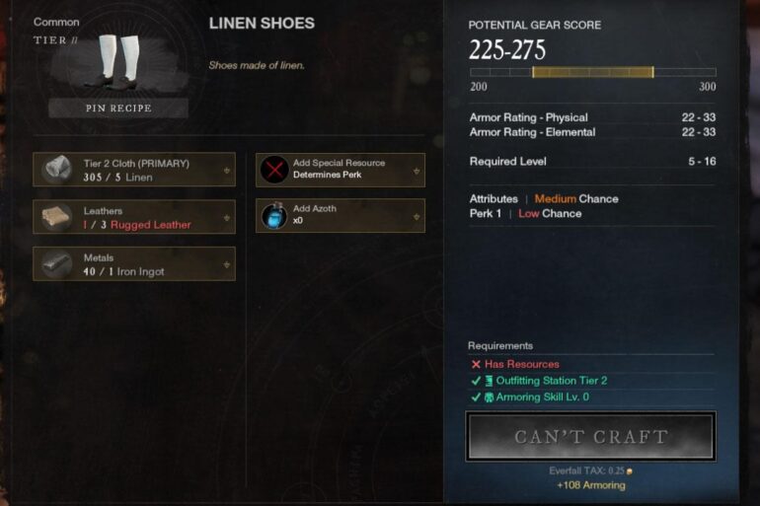Open the Add Azoth amount arrow
Screen dimensions: 760x506
click(x=417, y=217)
